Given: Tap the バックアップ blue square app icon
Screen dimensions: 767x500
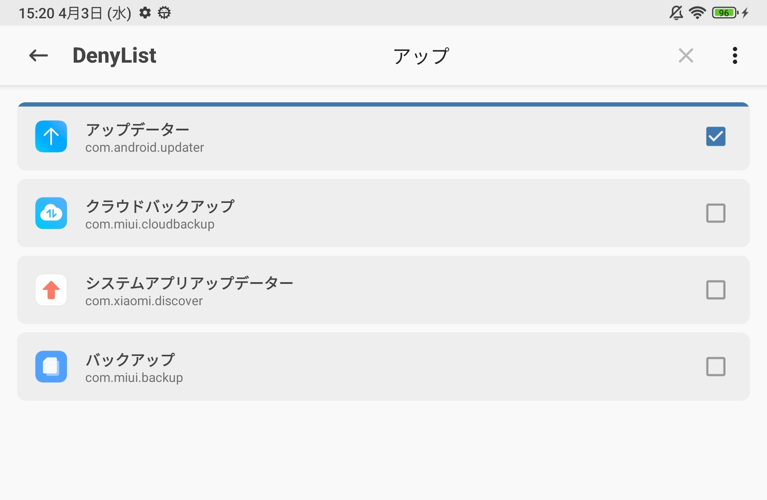Looking at the screenshot, I should coord(51,367).
